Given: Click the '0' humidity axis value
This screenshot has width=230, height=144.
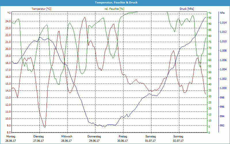Looking at the screenshot, I should coord(209,132).
